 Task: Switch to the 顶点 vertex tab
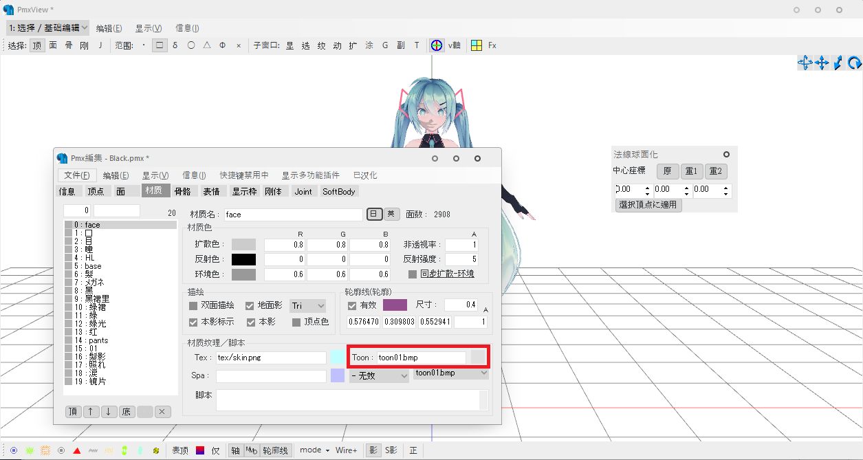coord(96,192)
